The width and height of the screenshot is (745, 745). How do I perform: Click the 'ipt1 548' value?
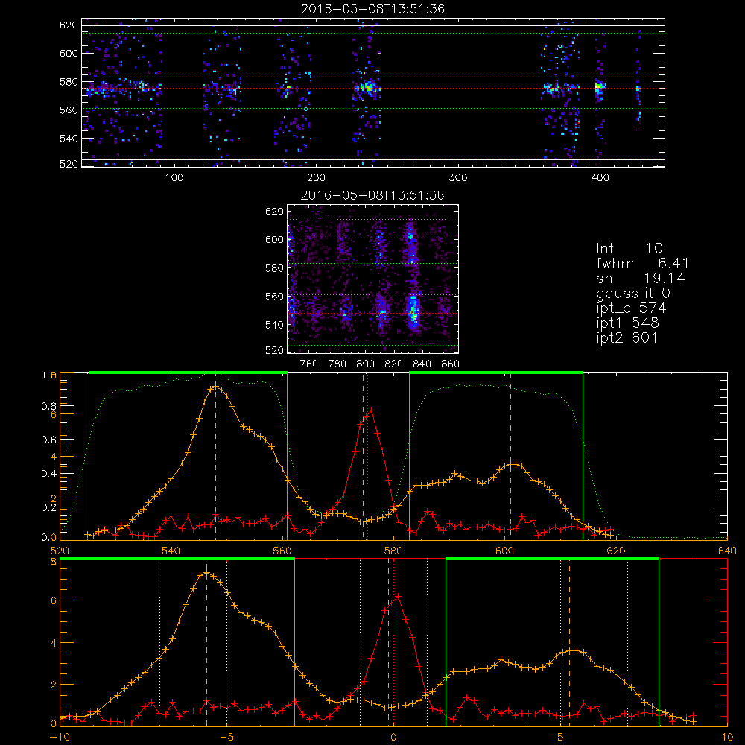[x=627, y=323]
